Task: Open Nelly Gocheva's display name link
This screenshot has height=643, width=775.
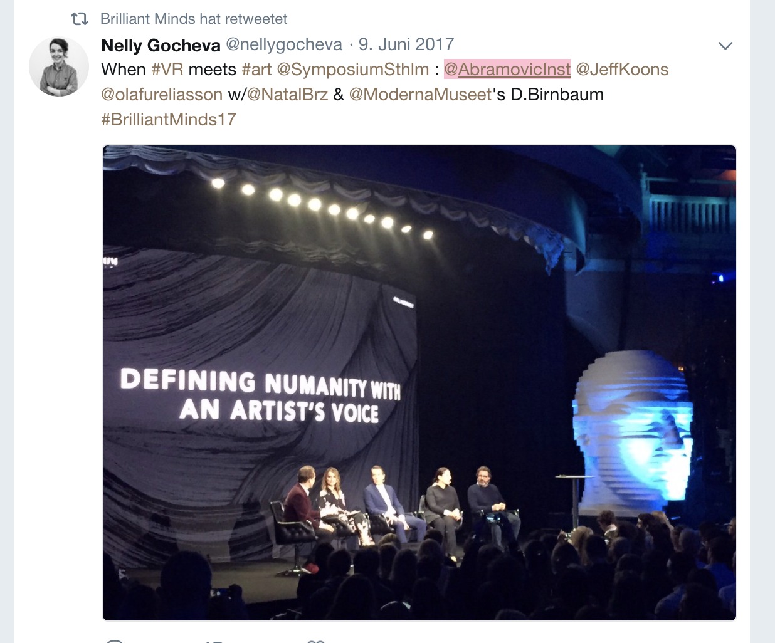Action: tap(161, 45)
